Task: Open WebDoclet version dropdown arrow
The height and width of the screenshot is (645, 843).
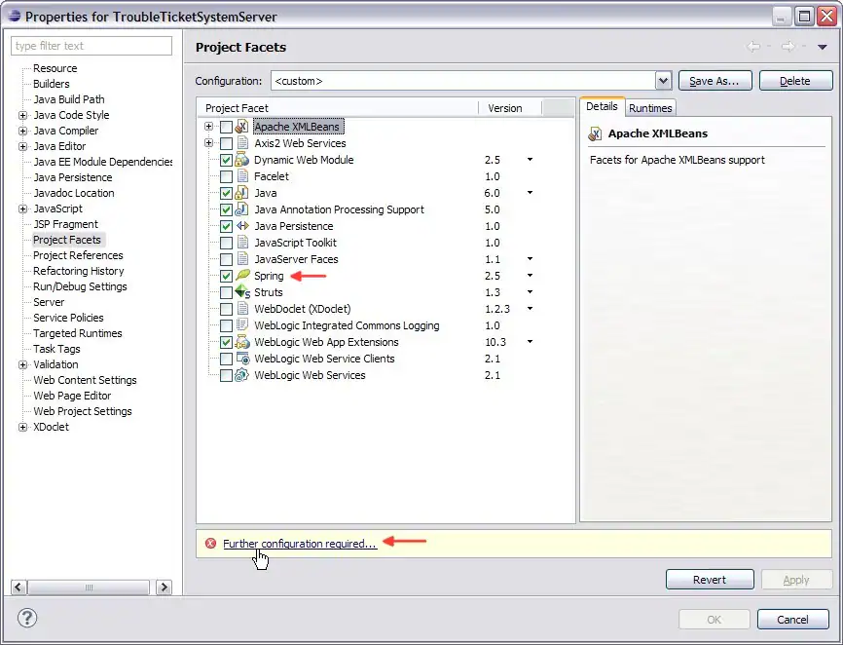Action: pyautogui.click(x=530, y=309)
